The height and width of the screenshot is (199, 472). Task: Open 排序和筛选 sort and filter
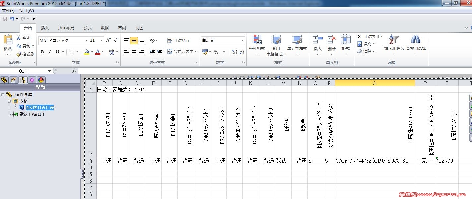(394, 45)
